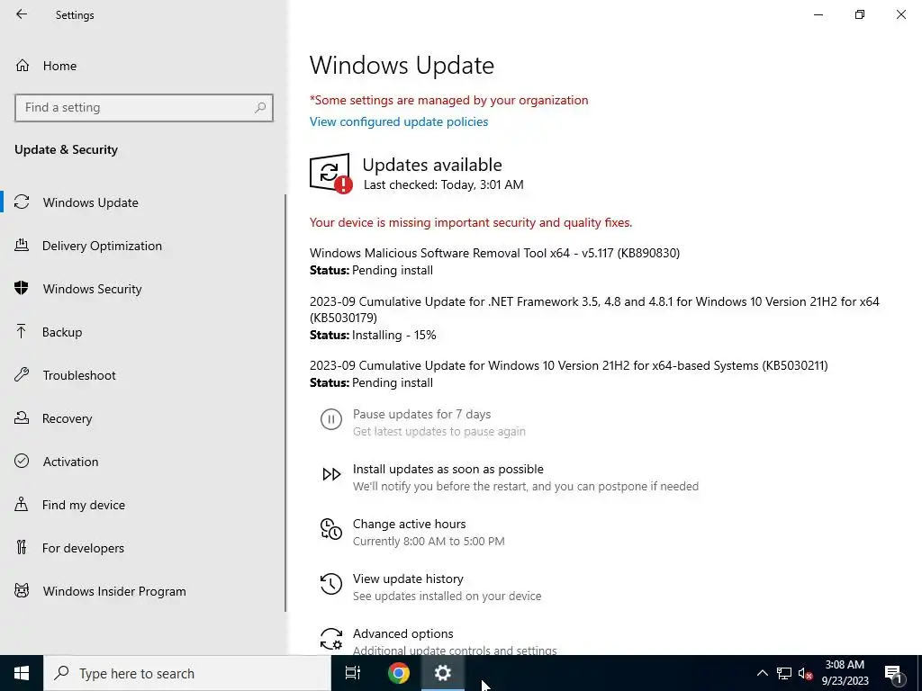Viewport: 922px width, 691px height.
Task: Click Last checked: Today, 3:01 AM text
Action: pos(443,184)
